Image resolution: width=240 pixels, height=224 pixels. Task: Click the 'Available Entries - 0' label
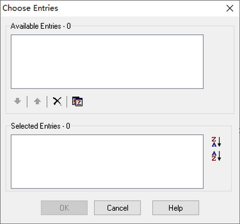[40, 26]
